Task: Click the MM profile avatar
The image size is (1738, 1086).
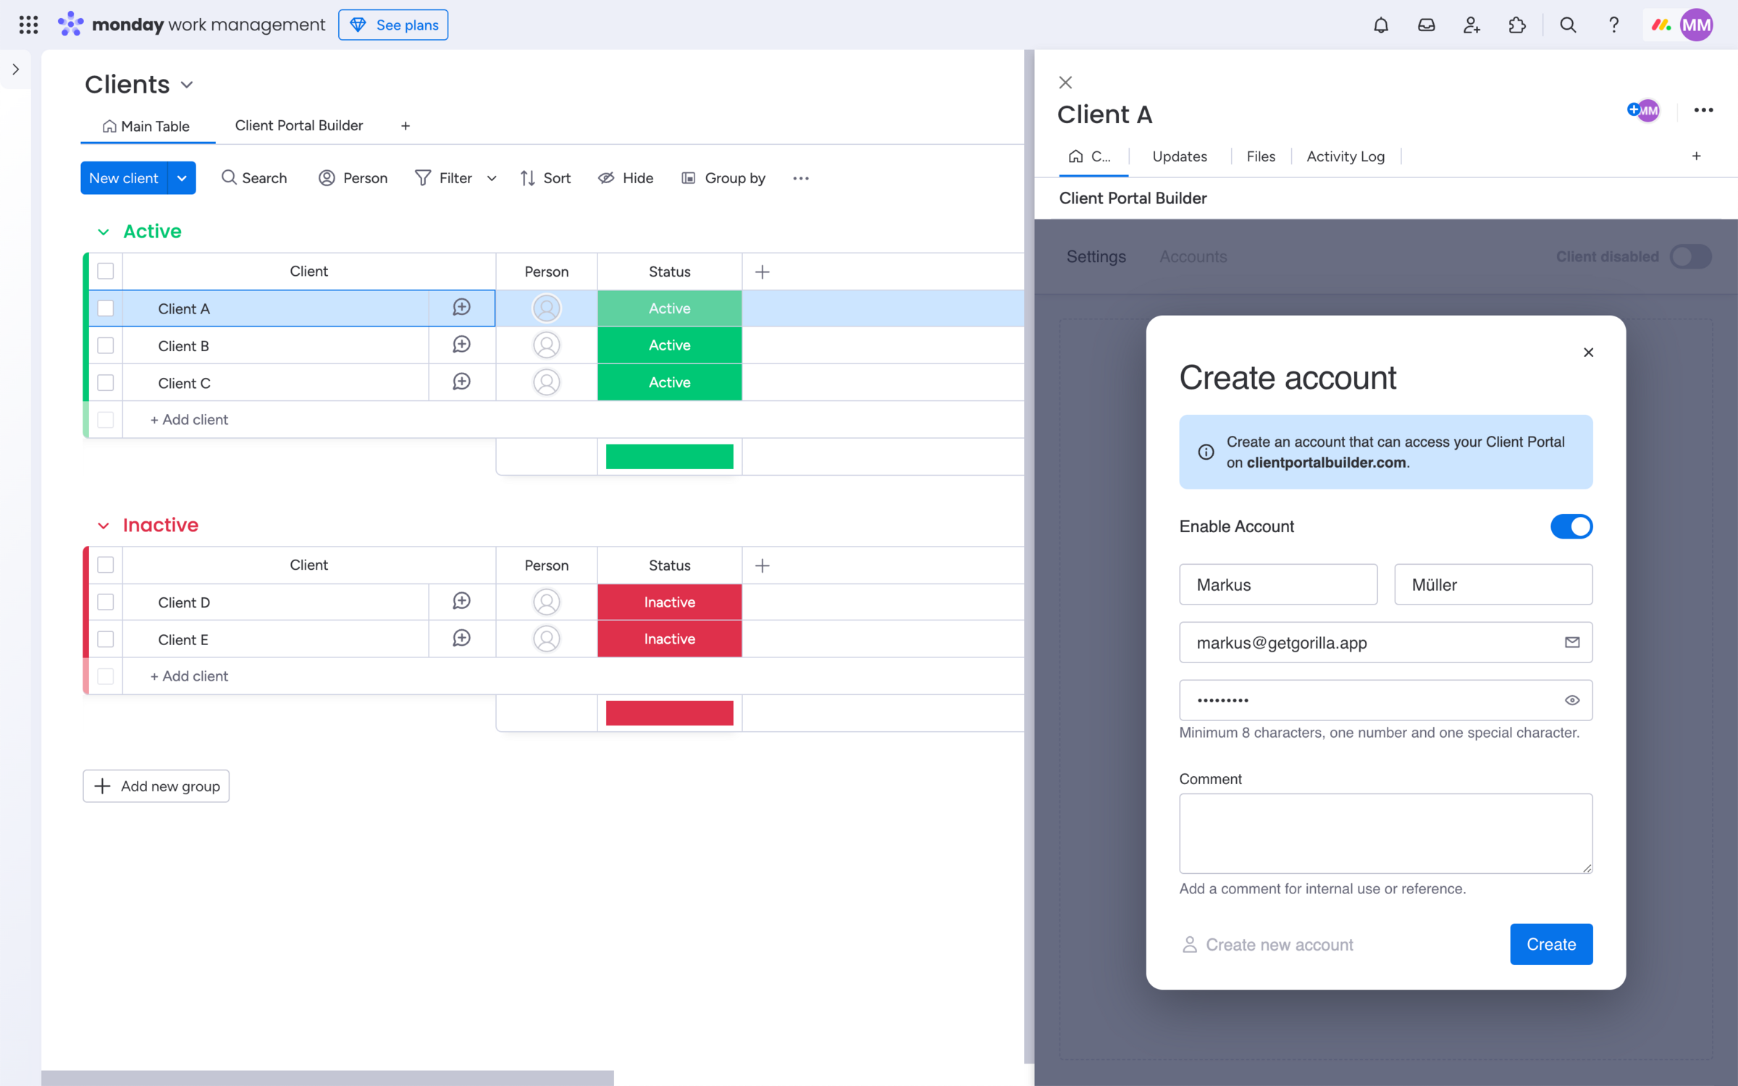Action: point(1697,25)
